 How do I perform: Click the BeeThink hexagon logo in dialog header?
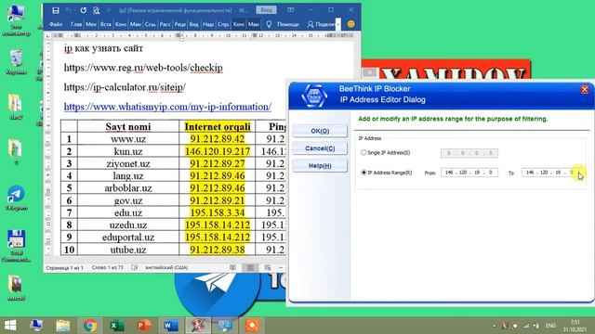314,96
